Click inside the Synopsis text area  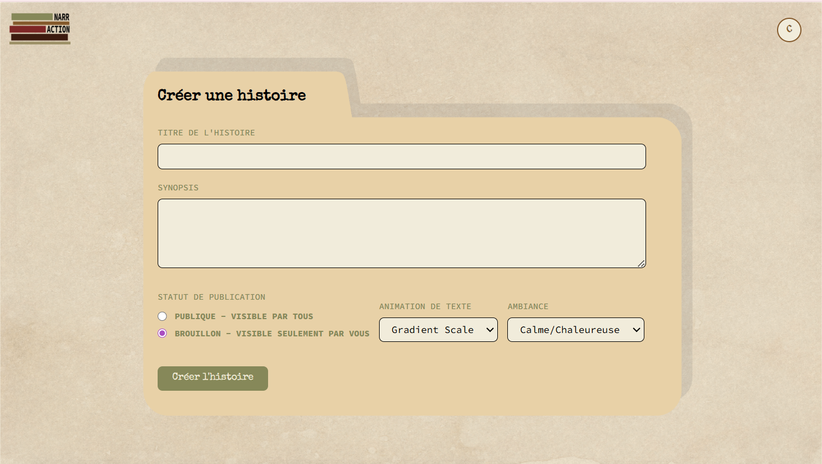(x=401, y=233)
